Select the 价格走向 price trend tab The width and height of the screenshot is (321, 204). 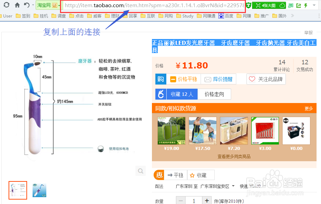[x=214, y=94]
